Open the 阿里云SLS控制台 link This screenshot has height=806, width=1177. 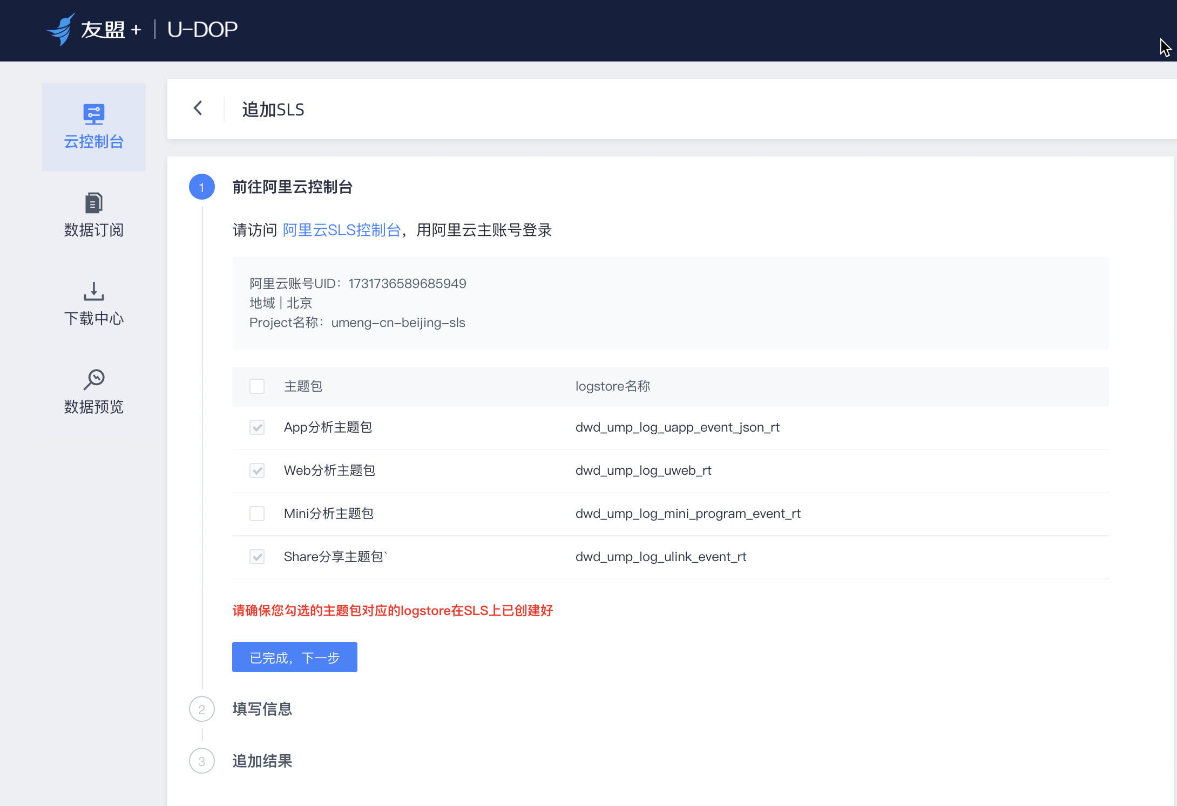(x=342, y=230)
